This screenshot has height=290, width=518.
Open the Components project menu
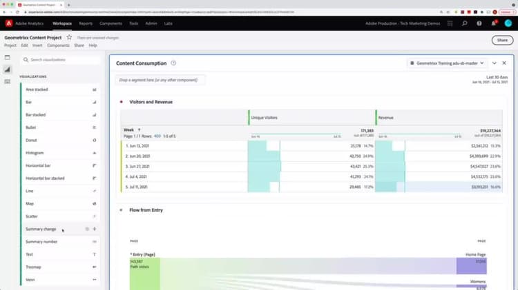(x=58, y=45)
